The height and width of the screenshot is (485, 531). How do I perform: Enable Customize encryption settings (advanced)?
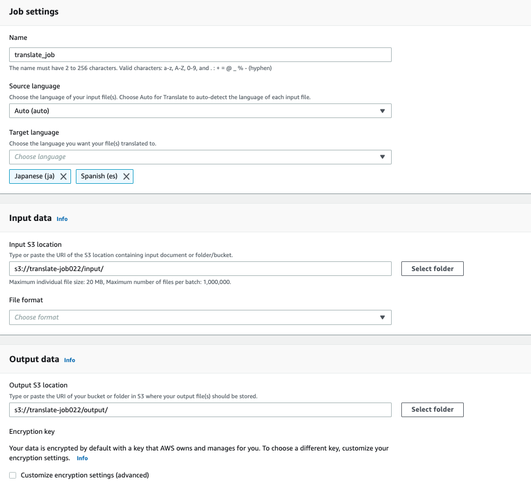(12, 475)
